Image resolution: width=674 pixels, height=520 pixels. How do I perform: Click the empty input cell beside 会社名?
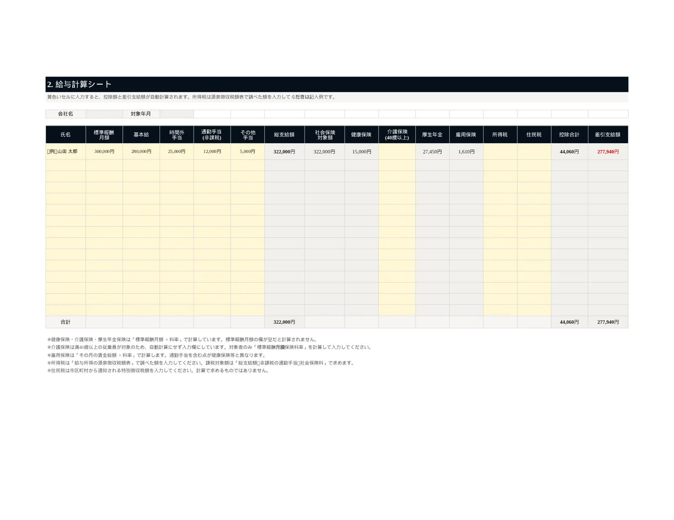pos(104,114)
